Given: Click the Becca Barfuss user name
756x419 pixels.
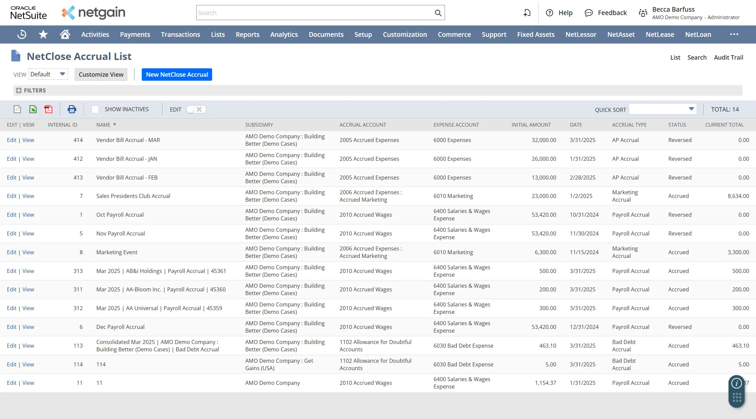Looking at the screenshot, I should tap(673, 9).
